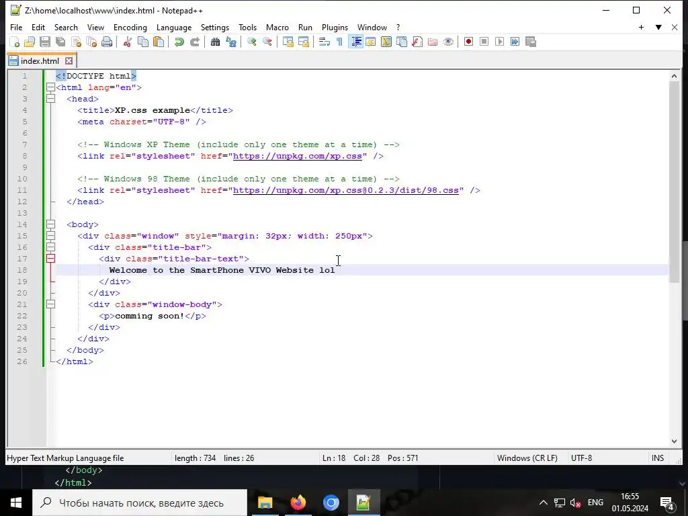Image resolution: width=688 pixels, height=516 pixels.
Task: Click the editor scrollbar down arrow
Action: pos(674,441)
